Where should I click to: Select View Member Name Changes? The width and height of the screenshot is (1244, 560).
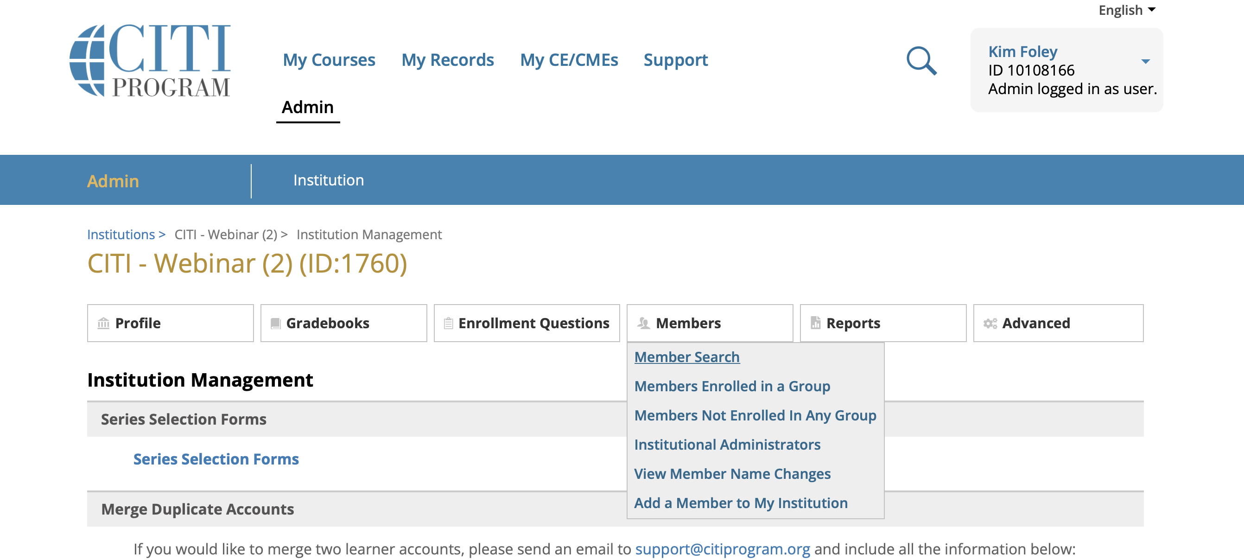[x=733, y=473]
